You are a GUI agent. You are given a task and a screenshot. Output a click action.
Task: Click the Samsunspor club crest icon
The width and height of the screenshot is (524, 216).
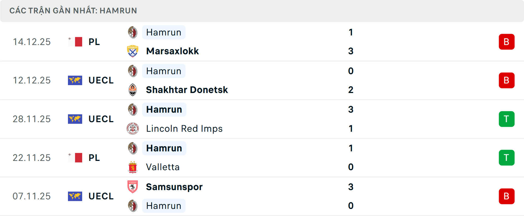click(133, 187)
